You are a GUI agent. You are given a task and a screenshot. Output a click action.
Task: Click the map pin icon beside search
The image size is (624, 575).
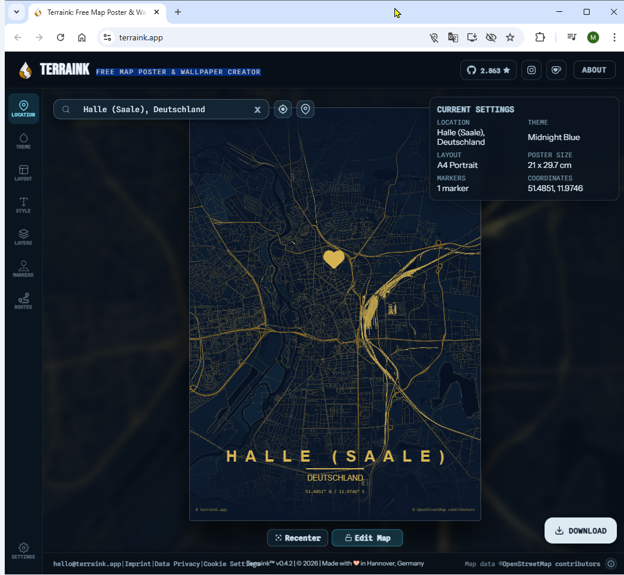point(305,109)
